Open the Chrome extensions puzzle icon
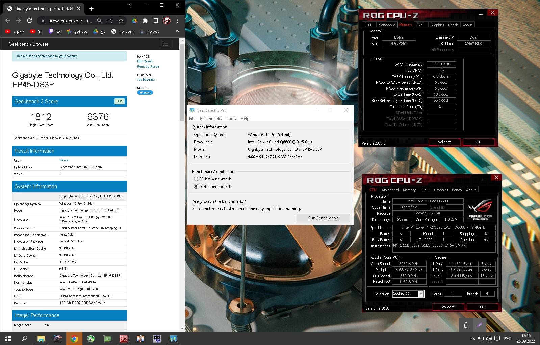540x345 pixels. tap(145, 21)
